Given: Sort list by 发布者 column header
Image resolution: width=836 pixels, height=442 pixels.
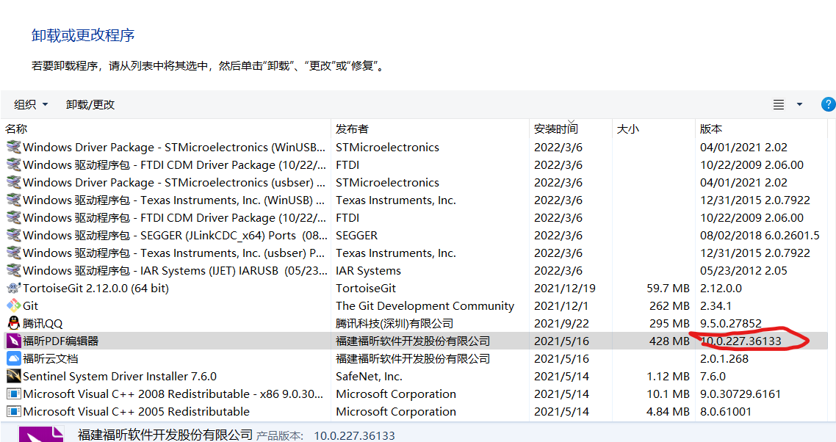Looking at the screenshot, I should tap(352, 129).
